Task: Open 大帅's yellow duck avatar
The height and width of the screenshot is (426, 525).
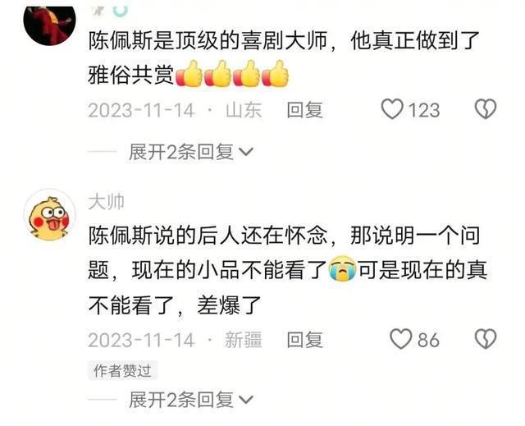Action: click(x=49, y=216)
